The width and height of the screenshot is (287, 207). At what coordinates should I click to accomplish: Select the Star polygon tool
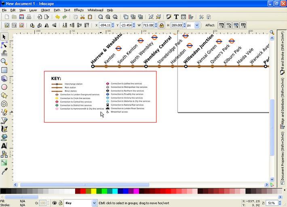[x=4, y=95]
